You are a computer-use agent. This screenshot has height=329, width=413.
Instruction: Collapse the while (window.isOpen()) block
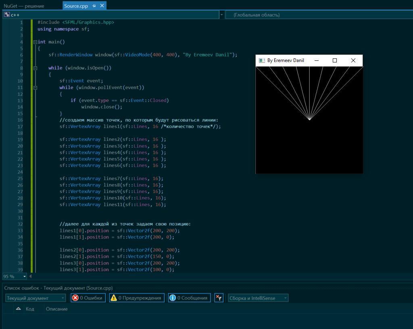point(35,68)
